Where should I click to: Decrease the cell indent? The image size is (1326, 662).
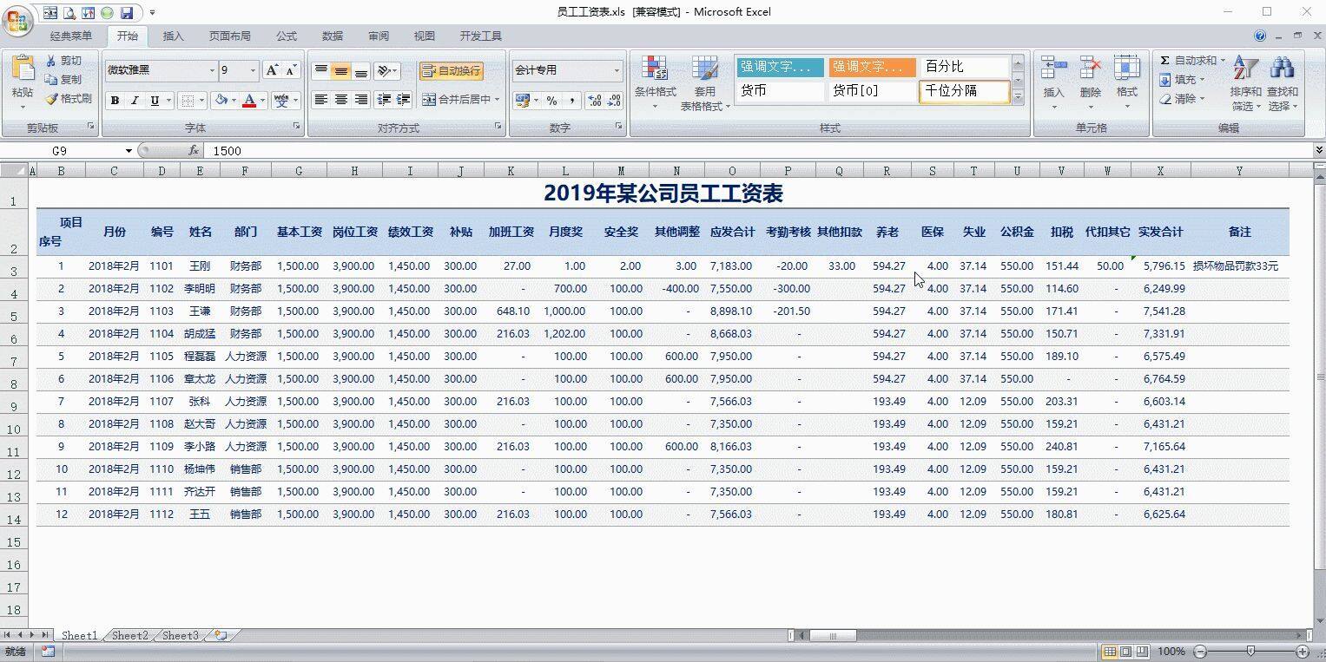click(384, 100)
